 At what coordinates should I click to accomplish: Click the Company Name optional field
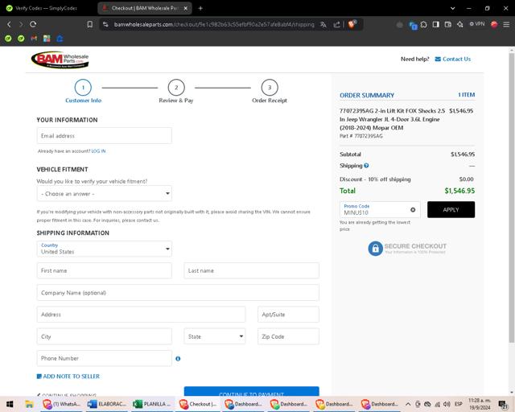(178, 293)
